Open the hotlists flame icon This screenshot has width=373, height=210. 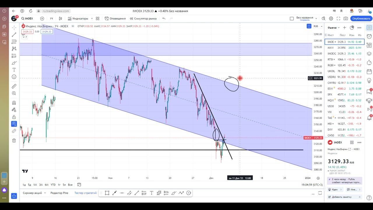tap(369, 62)
